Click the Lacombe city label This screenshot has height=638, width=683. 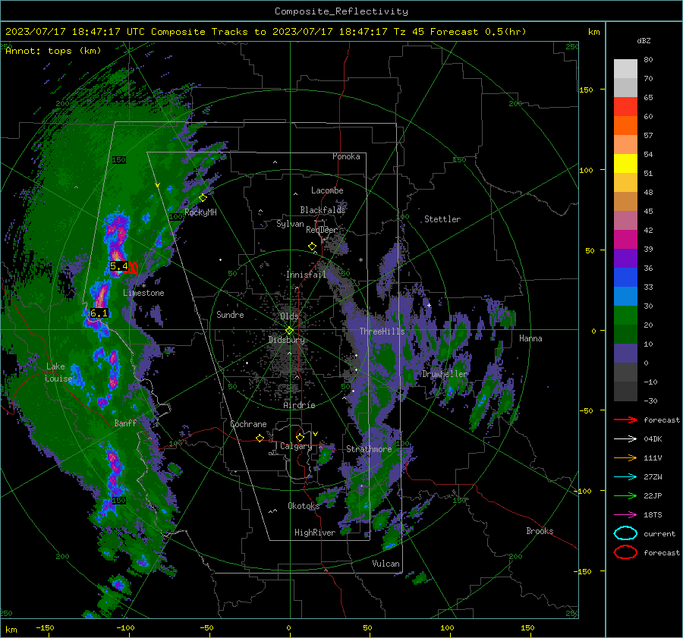click(x=327, y=190)
